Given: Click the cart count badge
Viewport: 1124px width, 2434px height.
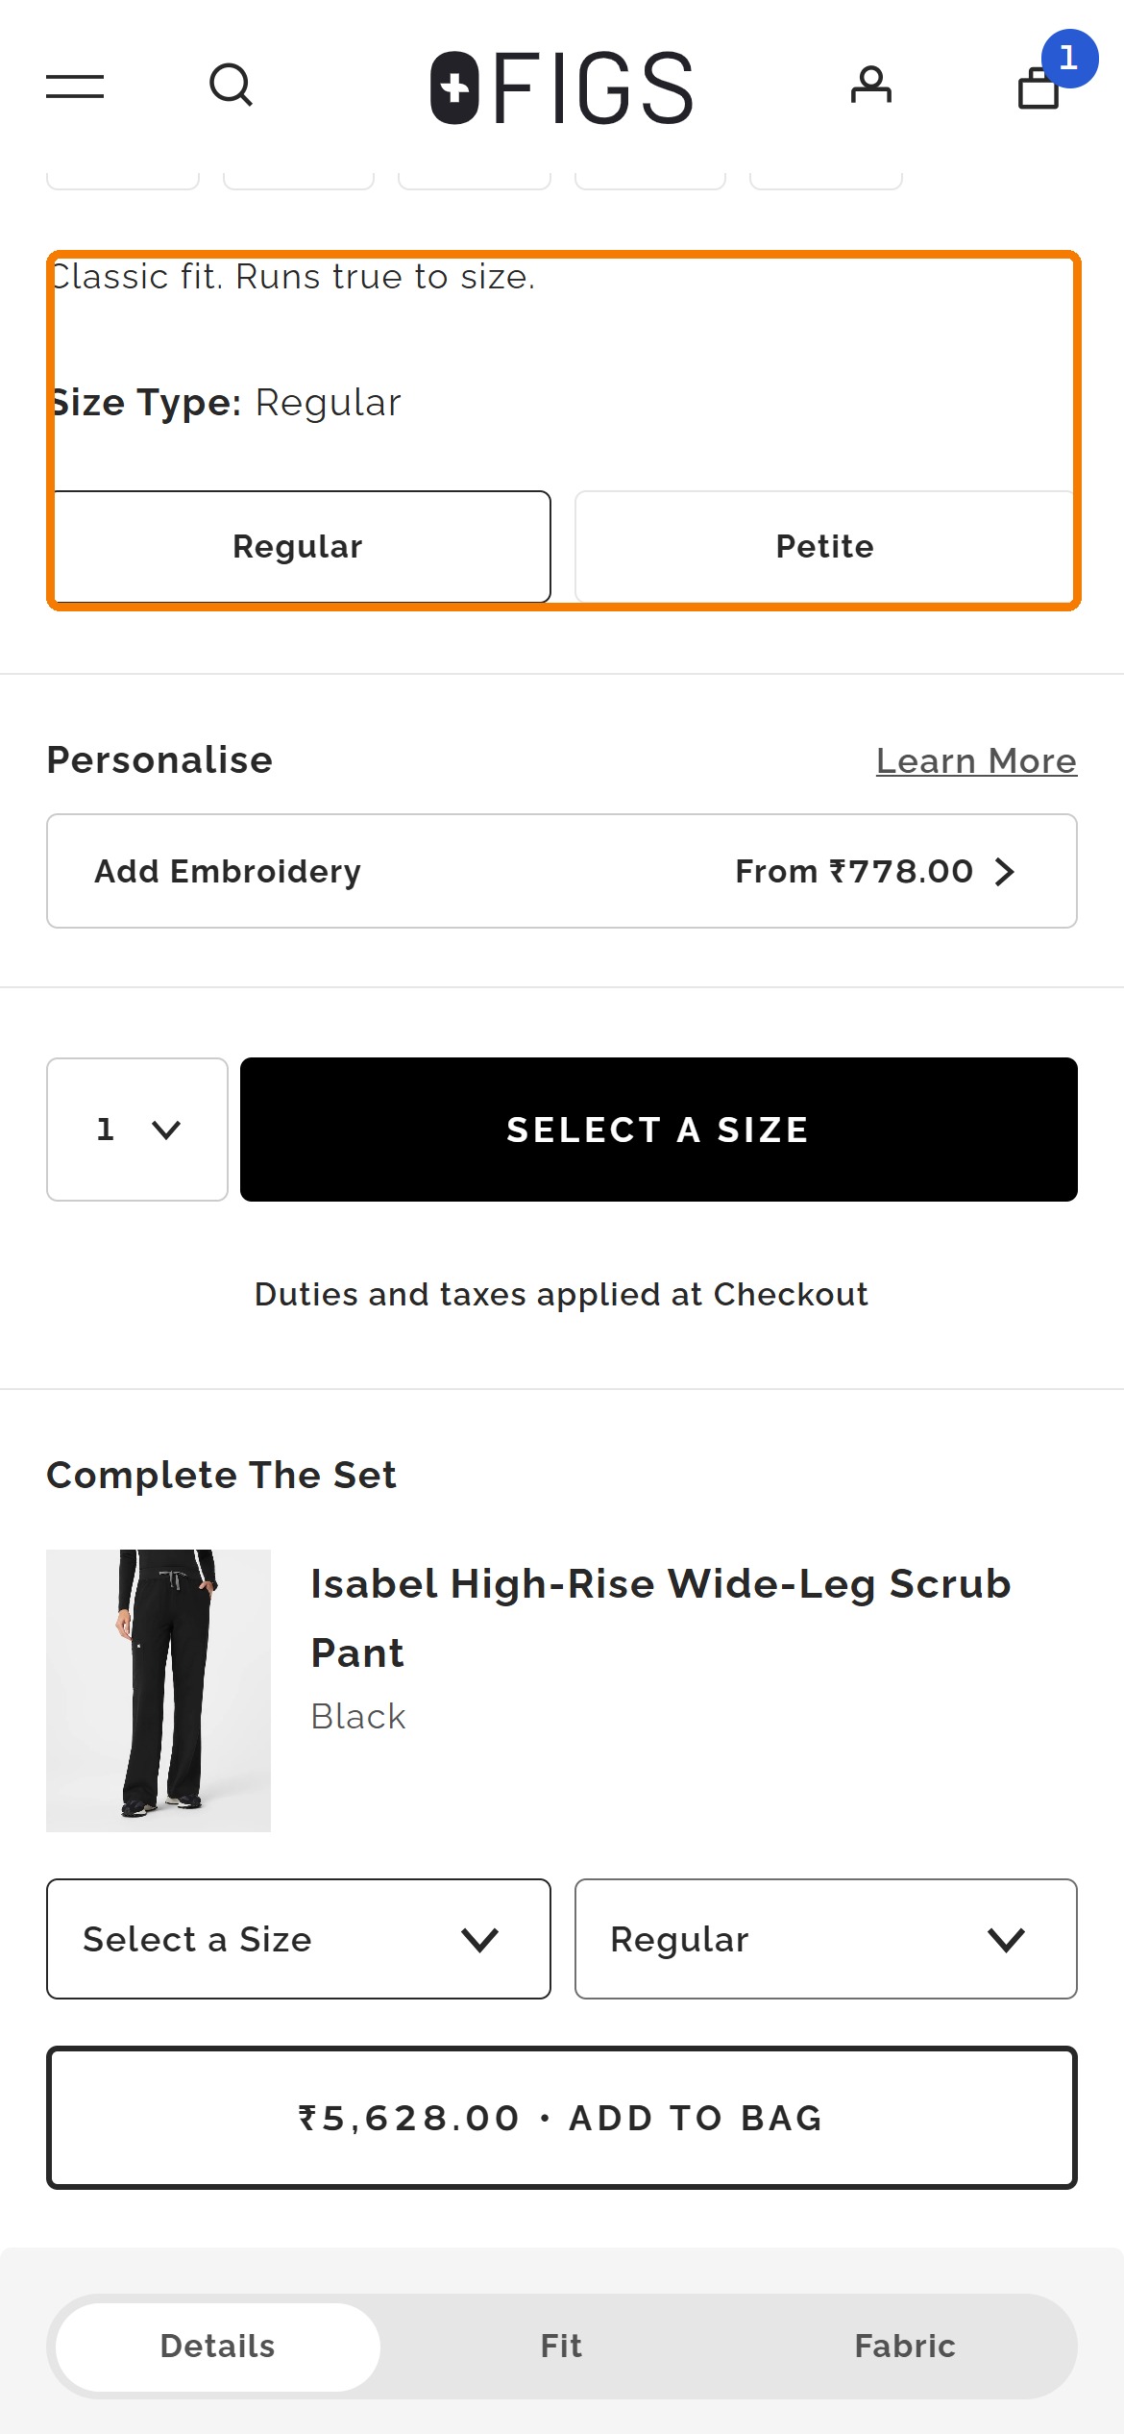Looking at the screenshot, I should click(1069, 59).
